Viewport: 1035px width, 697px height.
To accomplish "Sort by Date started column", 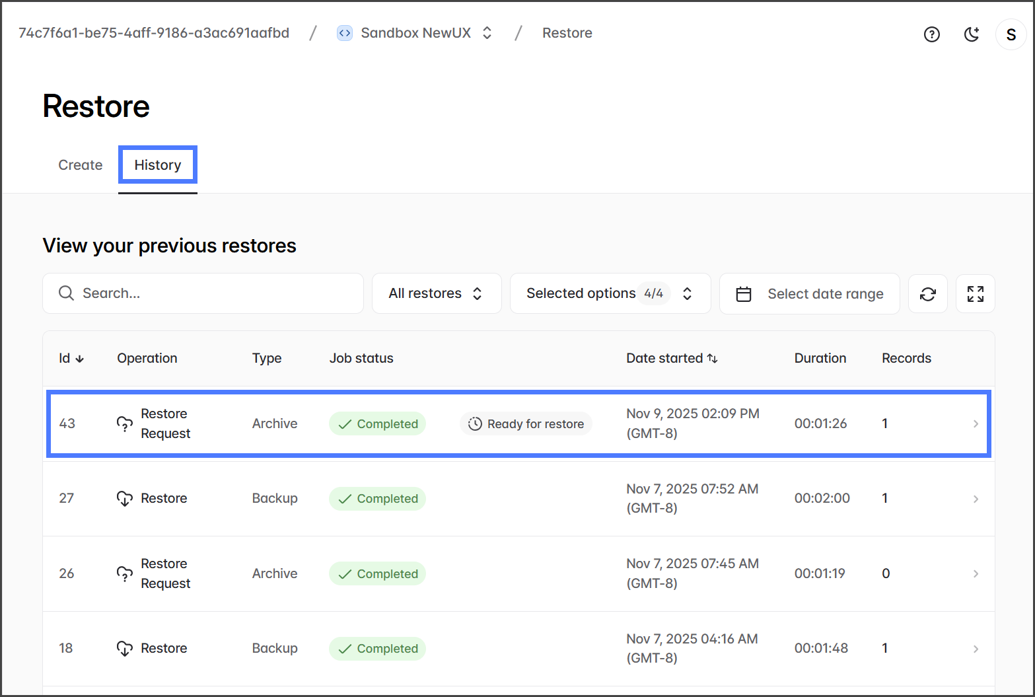I will (671, 358).
